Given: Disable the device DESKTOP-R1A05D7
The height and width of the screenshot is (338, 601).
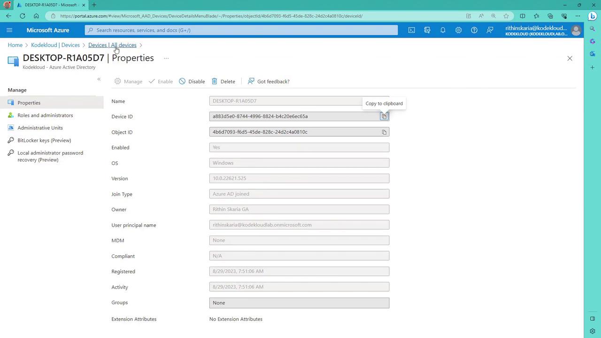Looking at the screenshot, I should tap(192, 81).
